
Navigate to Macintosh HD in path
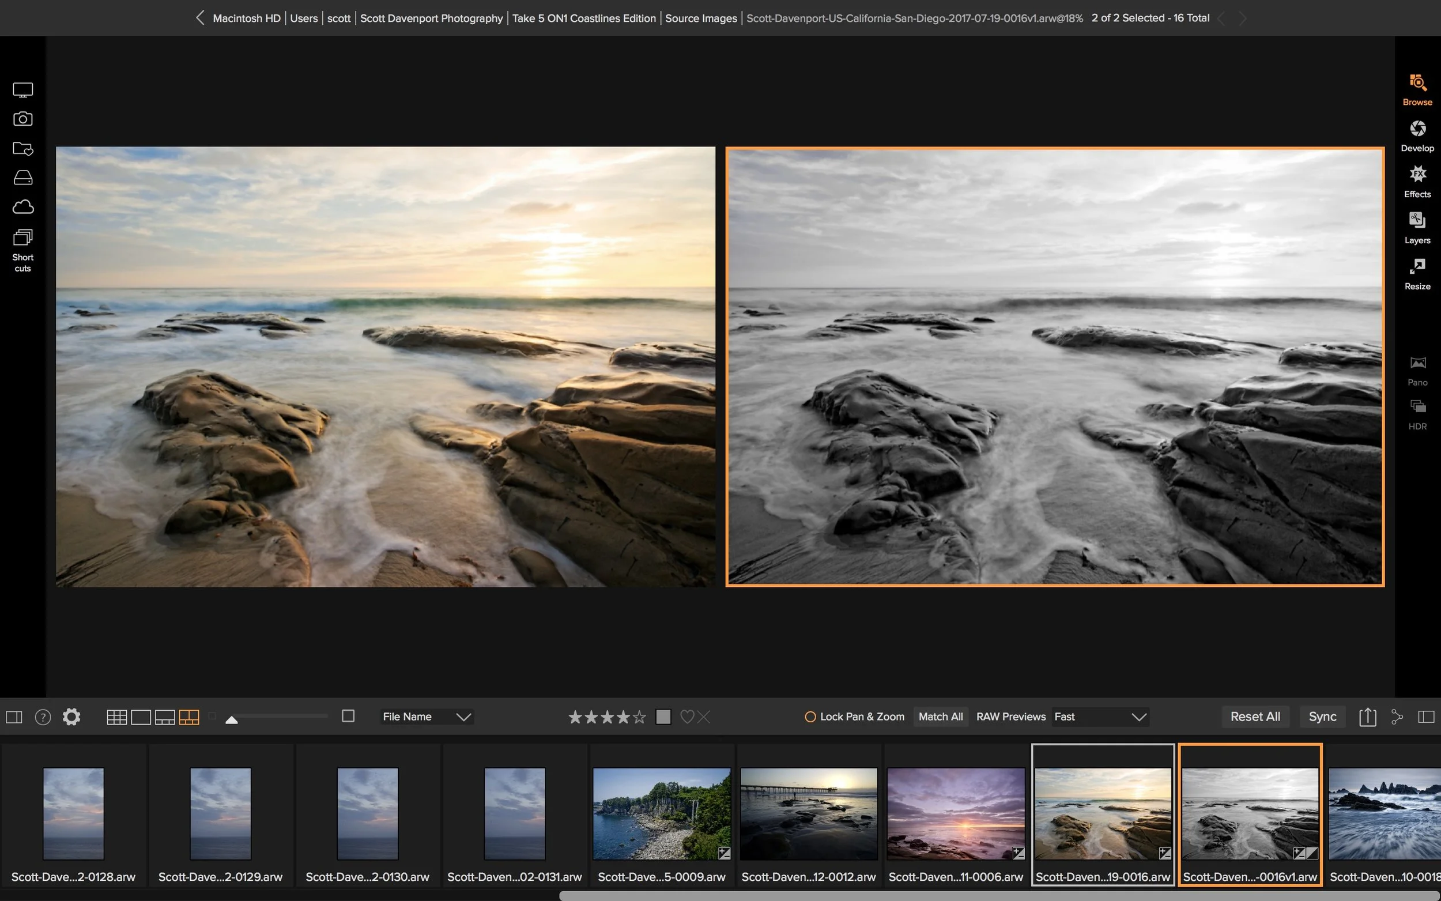point(247,18)
